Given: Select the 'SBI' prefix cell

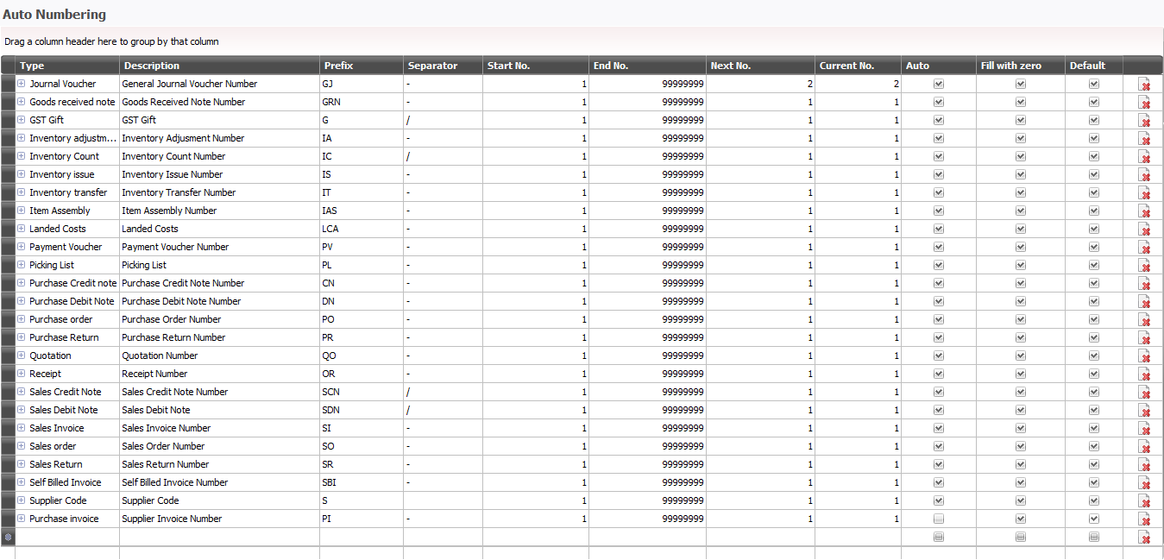Looking at the screenshot, I should tap(362, 482).
